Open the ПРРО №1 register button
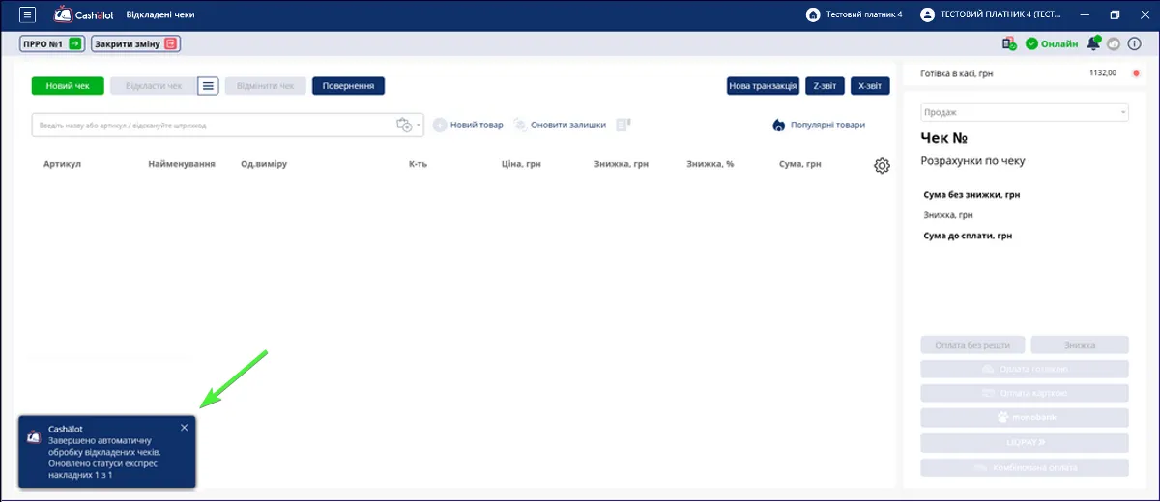1160x502 pixels. coord(52,44)
